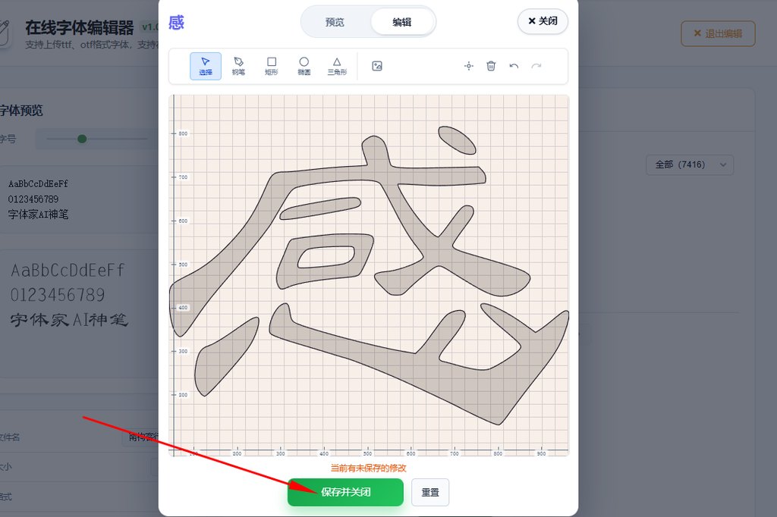This screenshot has width=777, height=517.
Task: Exit editing via 退出编辑 button
Action: click(x=718, y=33)
